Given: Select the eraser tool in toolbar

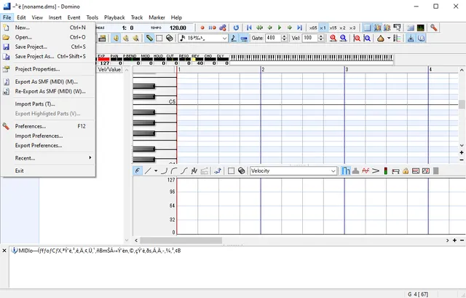Looking at the screenshot, I should coord(169,38).
